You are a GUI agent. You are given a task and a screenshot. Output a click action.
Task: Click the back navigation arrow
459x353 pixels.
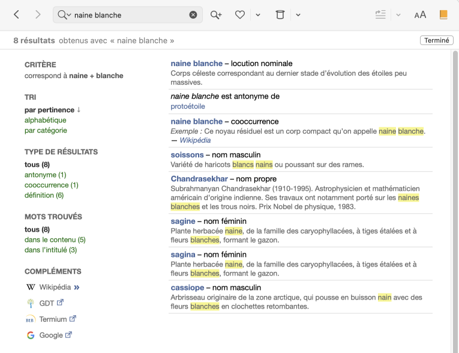pyautogui.click(x=16, y=14)
